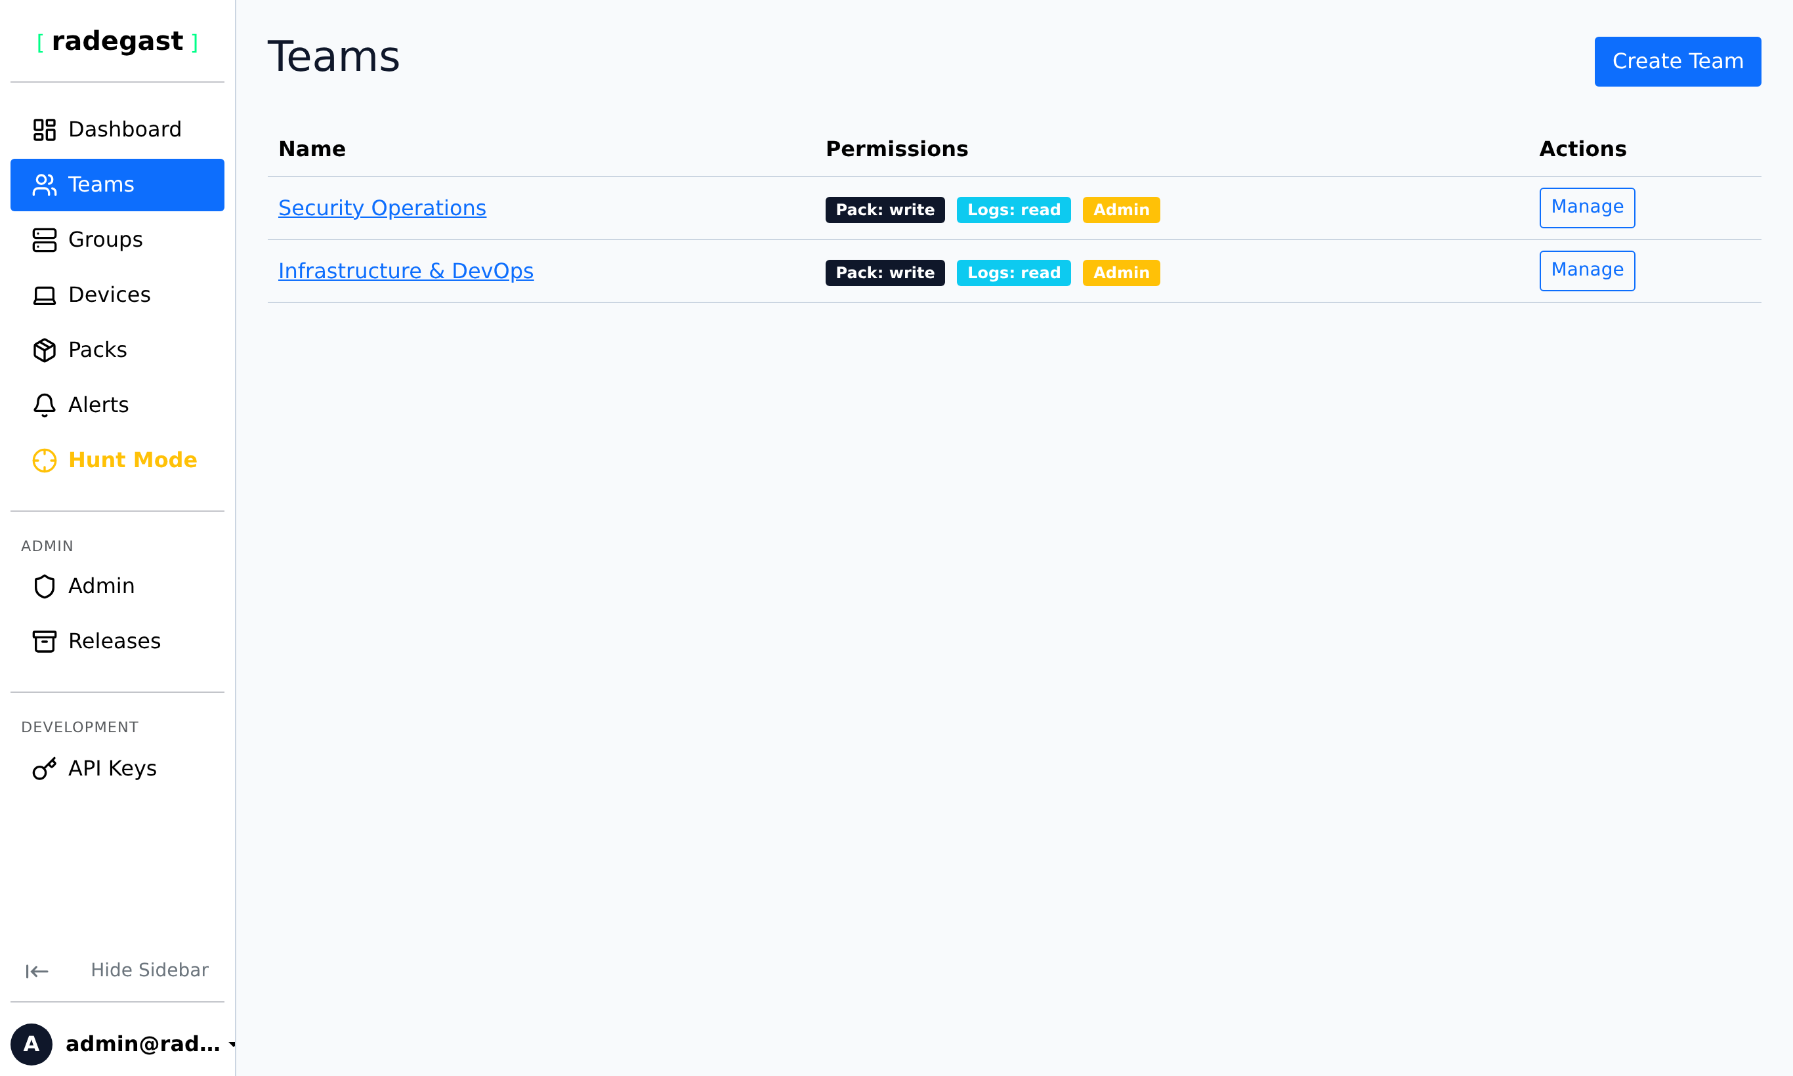Click Security Operations' Logs: read badge
1793x1076 pixels.
point(1013,210)
